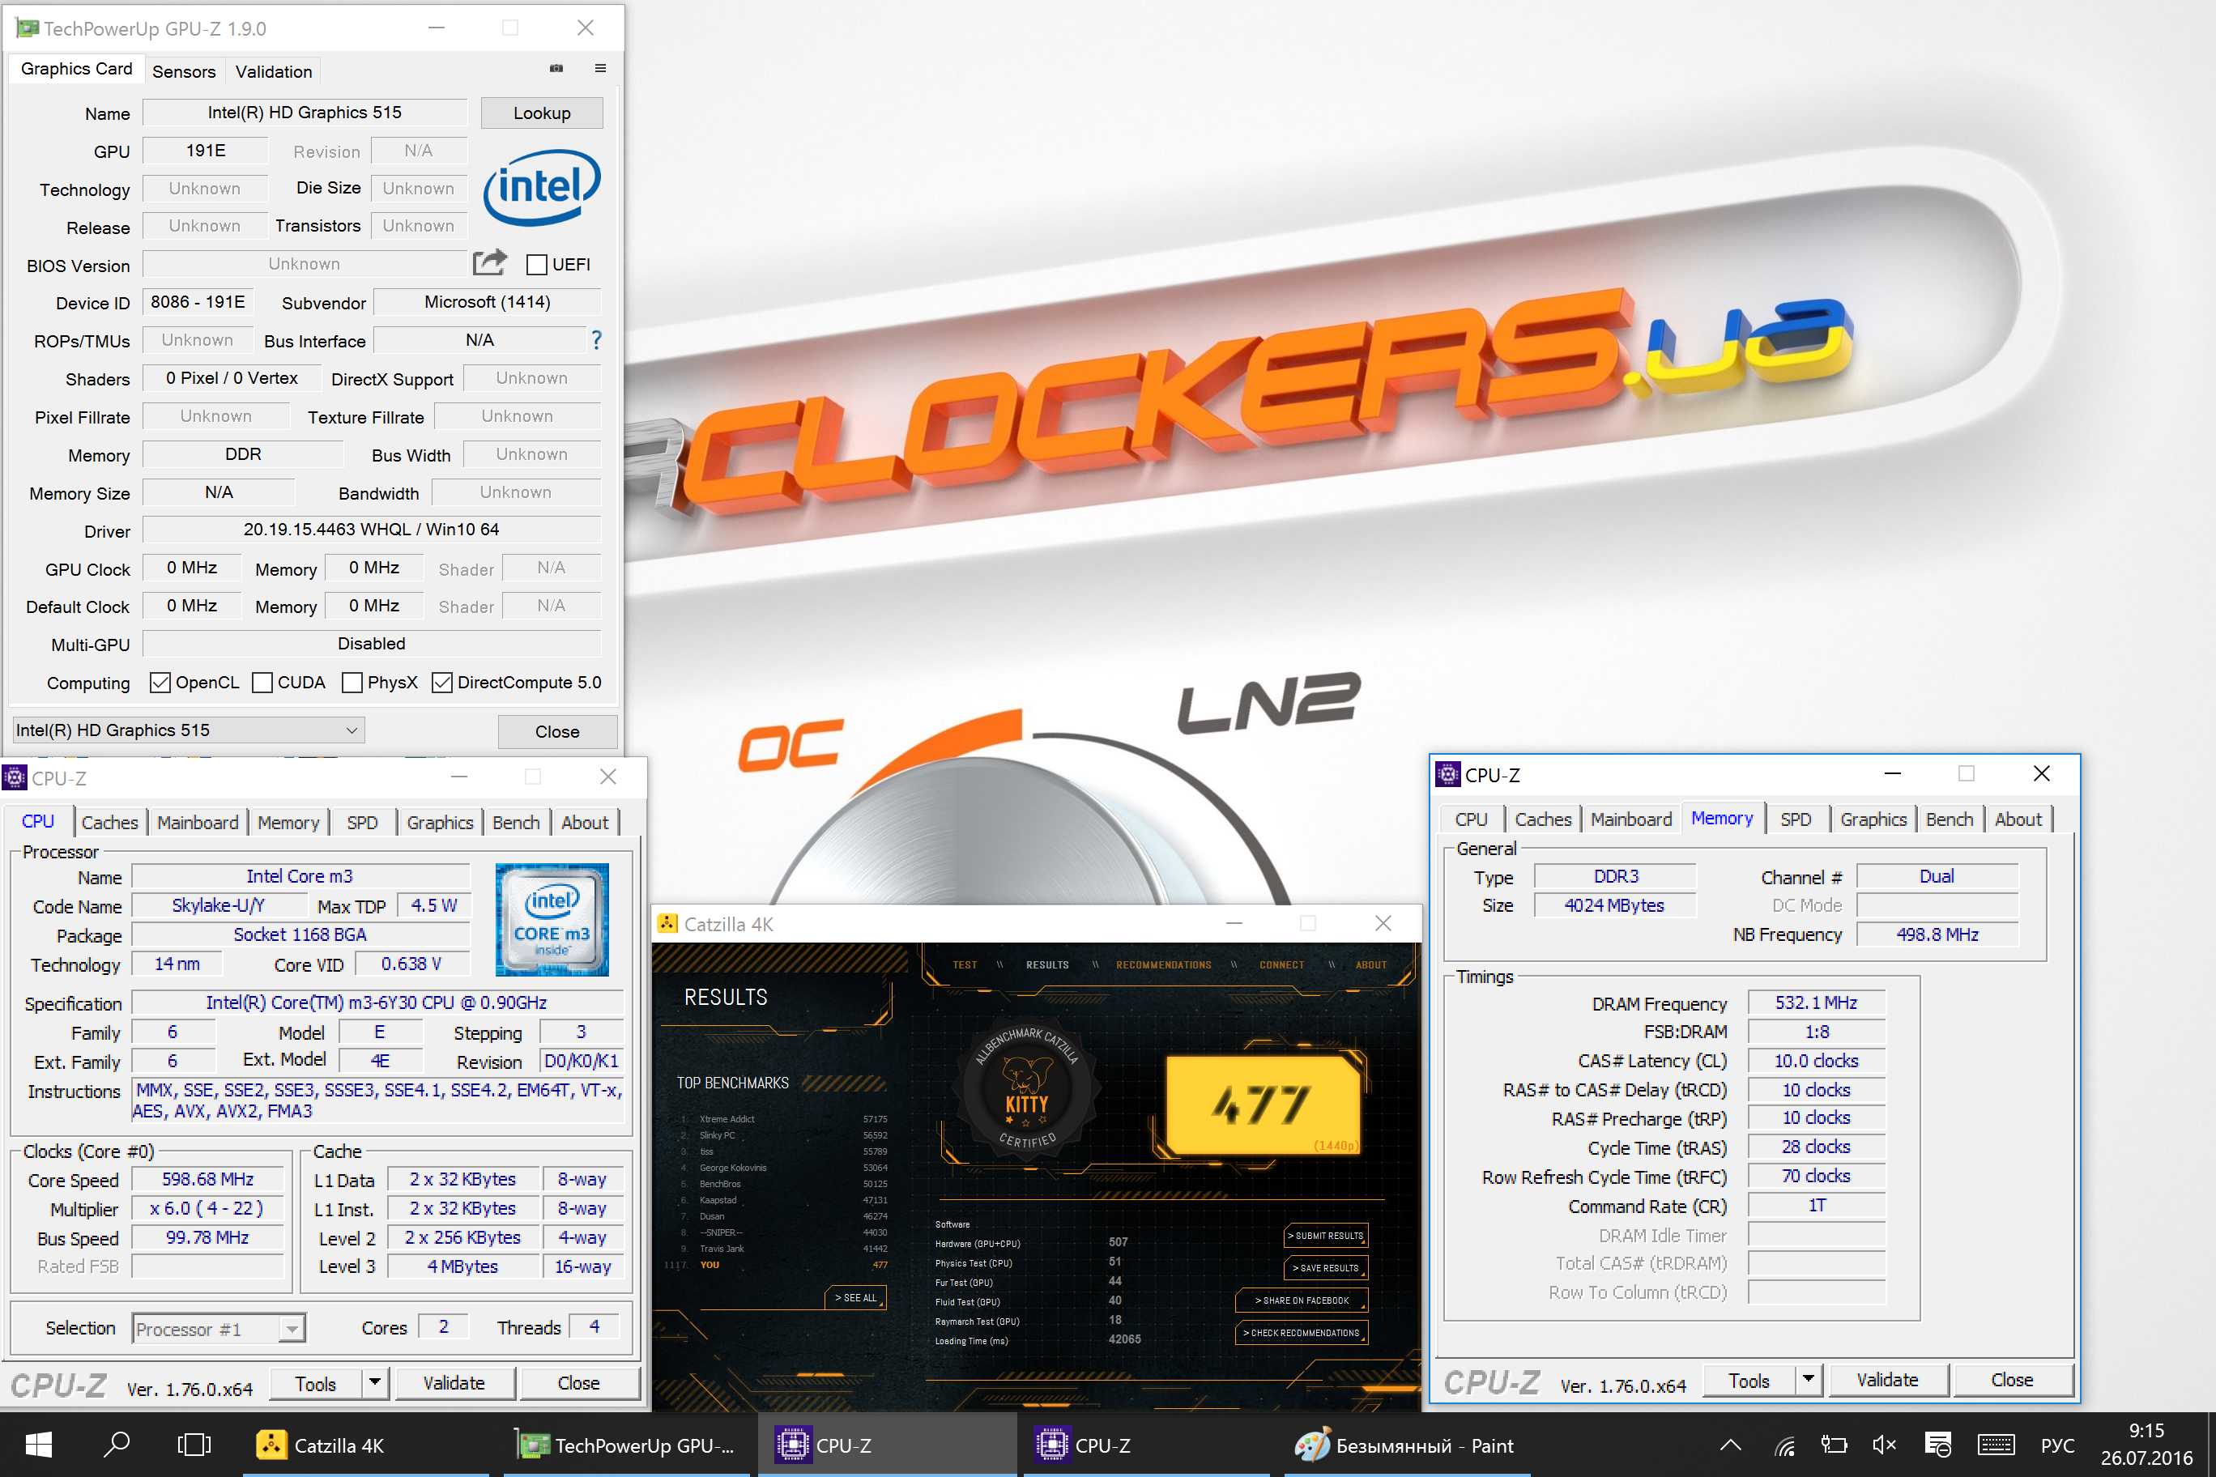Click GPU-Z screenshot camera icon
This screenshot has height=1477, width=2216.
556,68
